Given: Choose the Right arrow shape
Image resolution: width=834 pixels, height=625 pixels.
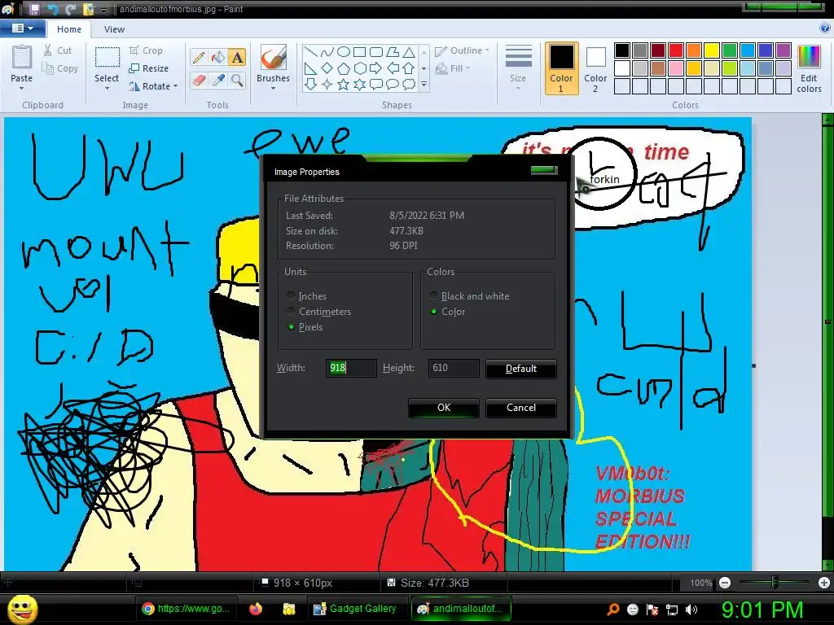Looking at the screenshot, I should pos(376,68).
